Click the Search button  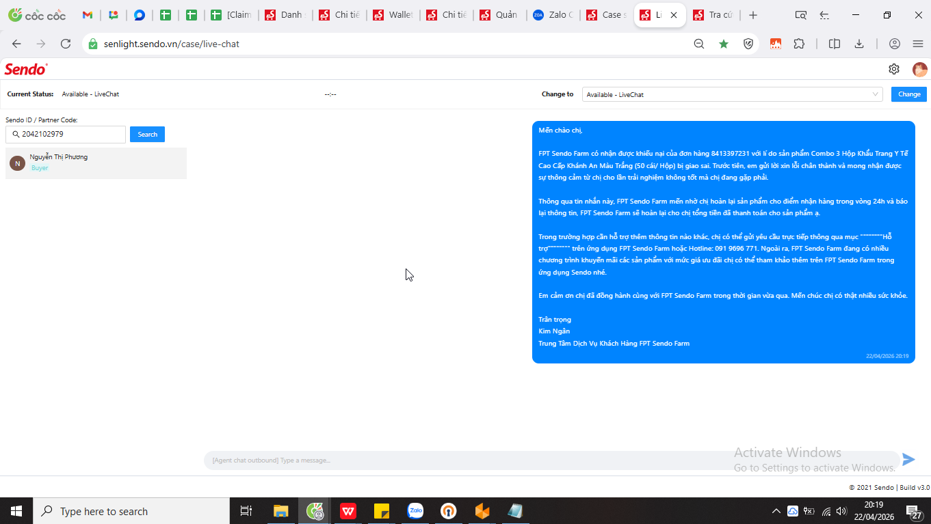tap(148, 135)
